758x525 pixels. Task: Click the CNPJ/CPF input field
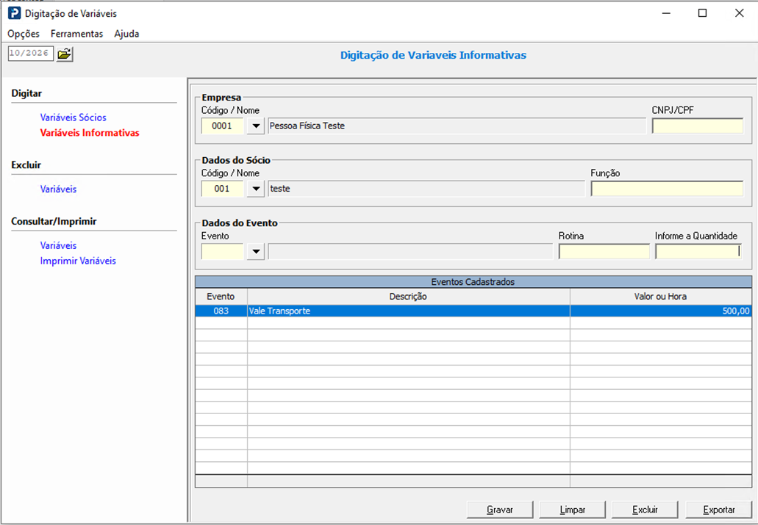[x=698, y=126]
